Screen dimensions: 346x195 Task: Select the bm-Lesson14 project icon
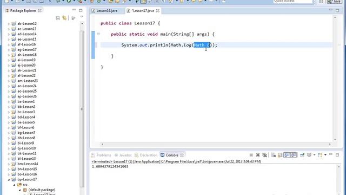14,164
